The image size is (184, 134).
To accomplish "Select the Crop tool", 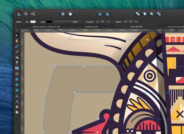I will pyautogui.click(x=17, y=74).
